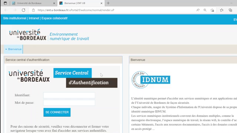237x133 pixels.
Task: Open the tab actions menu icon
Action: click(5, 3)
